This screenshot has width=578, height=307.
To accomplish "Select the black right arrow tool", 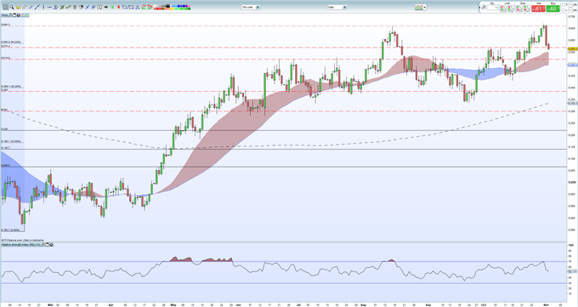I will [106, 7].
